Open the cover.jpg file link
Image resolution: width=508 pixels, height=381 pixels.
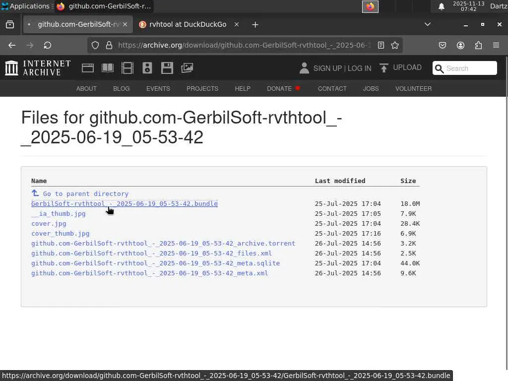(x=49, y=224)
